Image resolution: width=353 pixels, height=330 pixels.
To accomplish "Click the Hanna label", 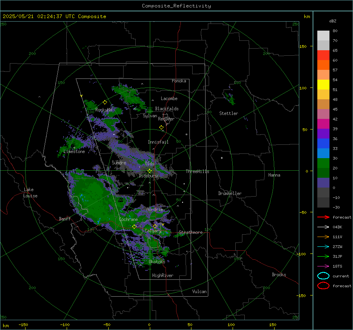I will pyautogui.click(x=274, y=175).
